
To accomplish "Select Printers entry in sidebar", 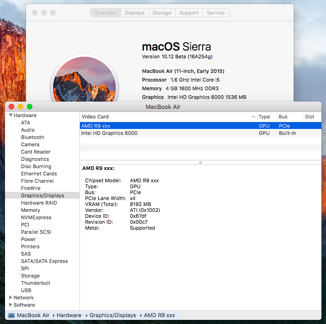I will click(30, 247).
